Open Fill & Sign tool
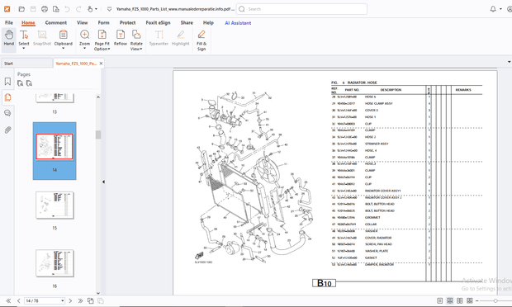The image size is (512, 307). point(201,40)
